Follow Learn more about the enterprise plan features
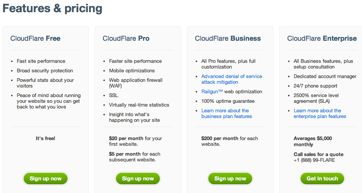The width and height of the screenshot is (362, 193). [320, 113]
